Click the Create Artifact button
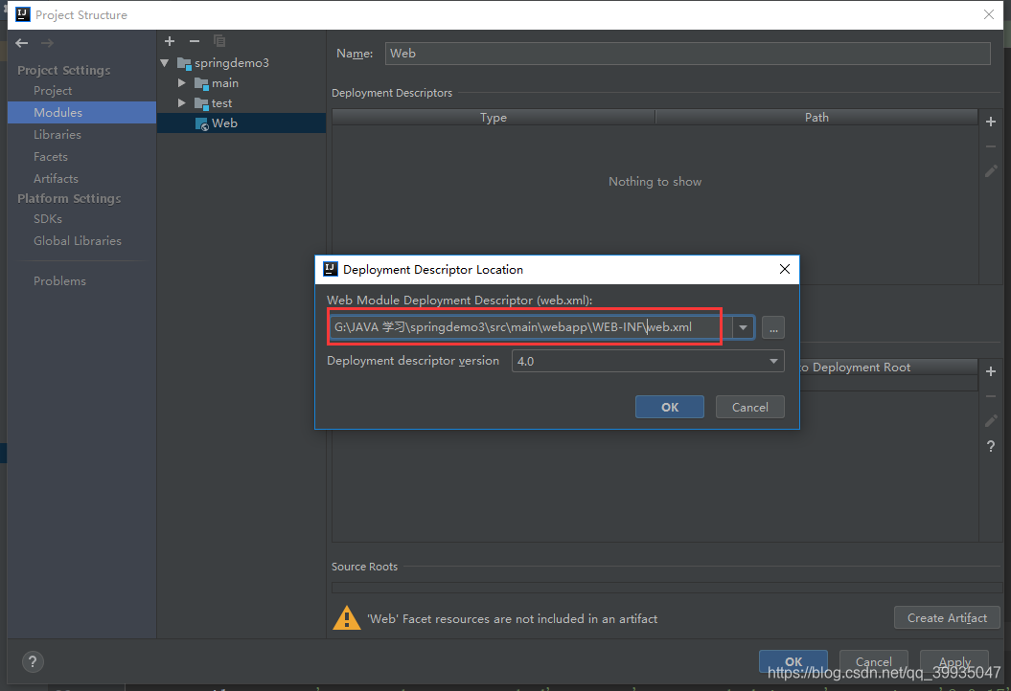The image size is (1011, 691). (947, 617)
